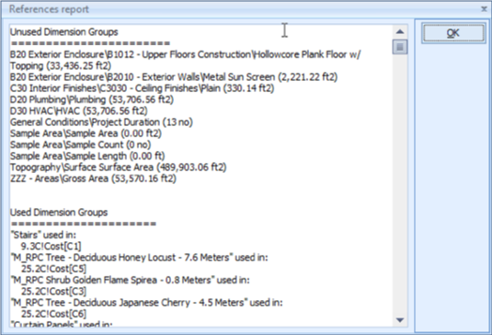Click the Used Dimension Groups heading
This screenshot has height=335, width=492.
pyautogui.click(x=59, y=213)
